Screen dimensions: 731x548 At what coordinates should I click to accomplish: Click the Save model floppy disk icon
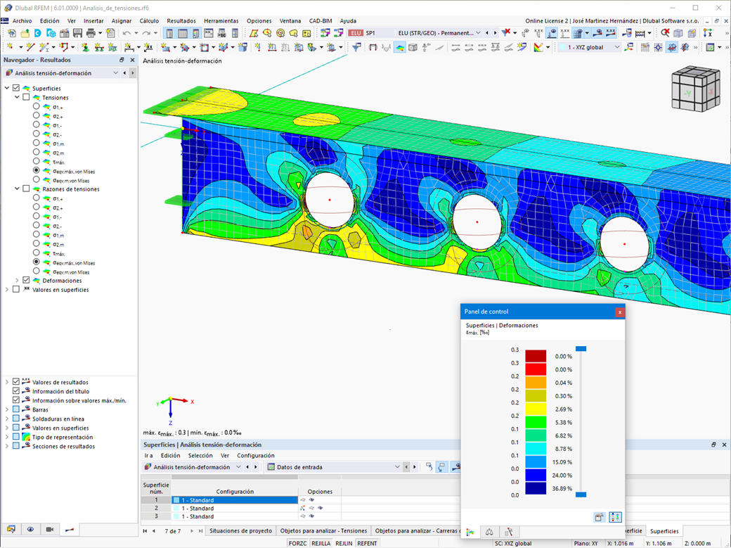click(x=77, y=33)
